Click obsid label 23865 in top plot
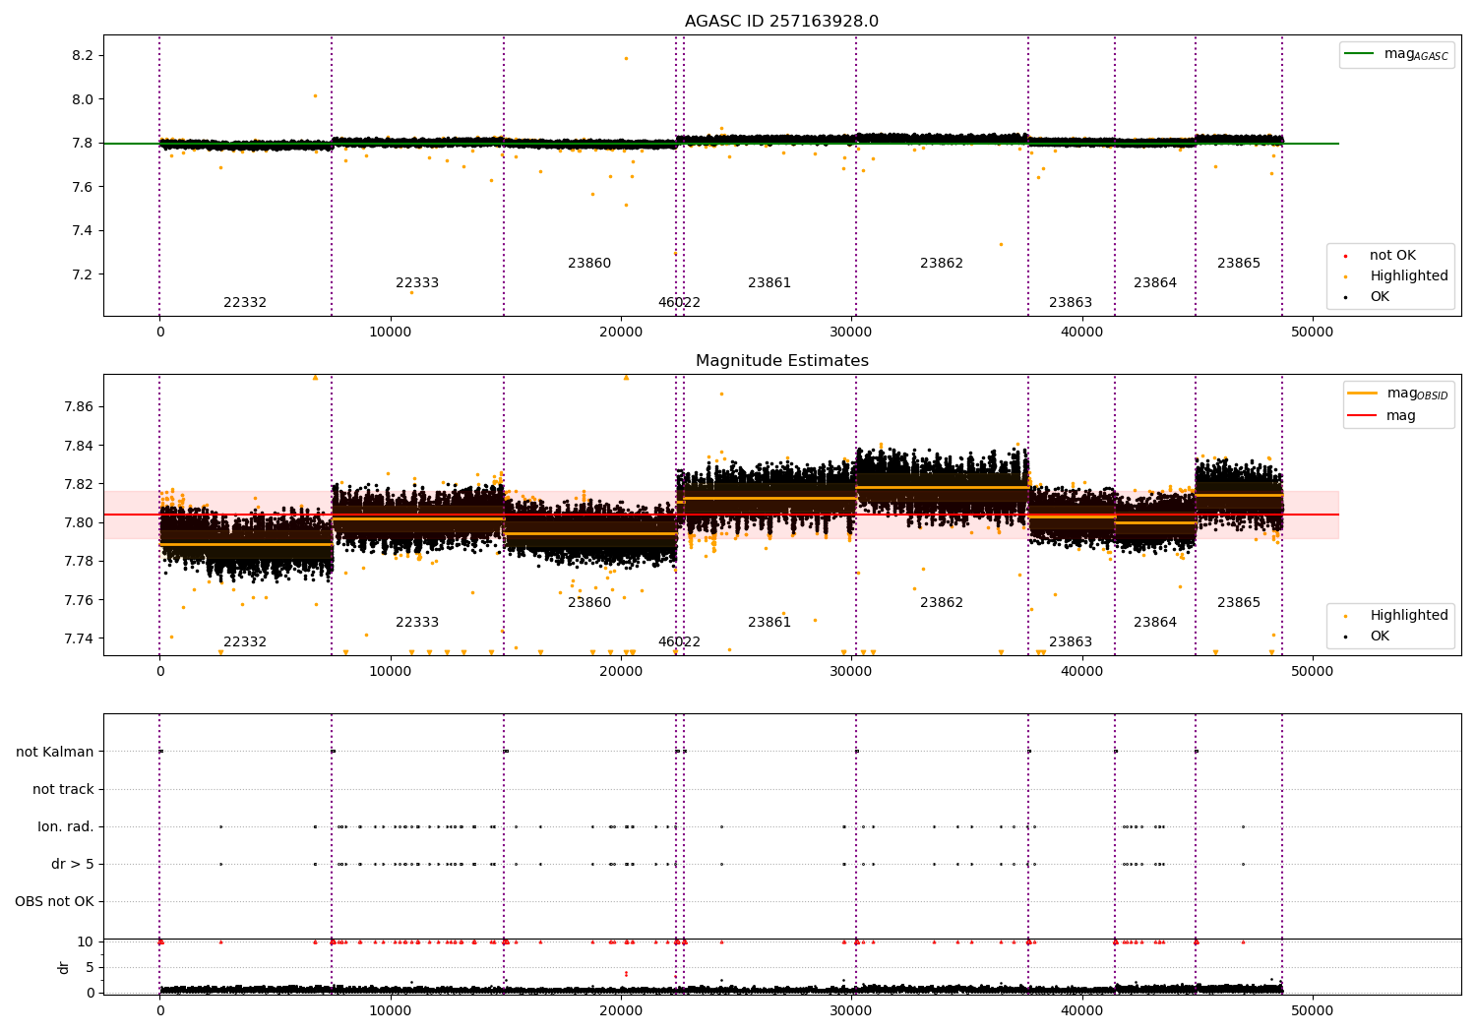1476x1033 pixels. click(1239, 264)
